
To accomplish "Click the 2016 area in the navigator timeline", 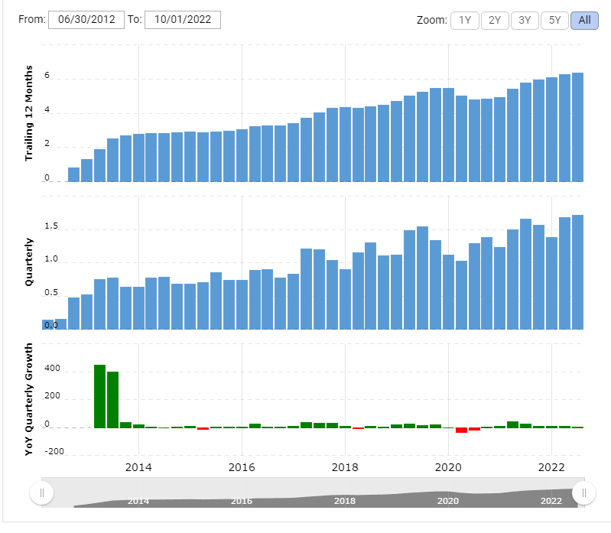I will [242, 501].
